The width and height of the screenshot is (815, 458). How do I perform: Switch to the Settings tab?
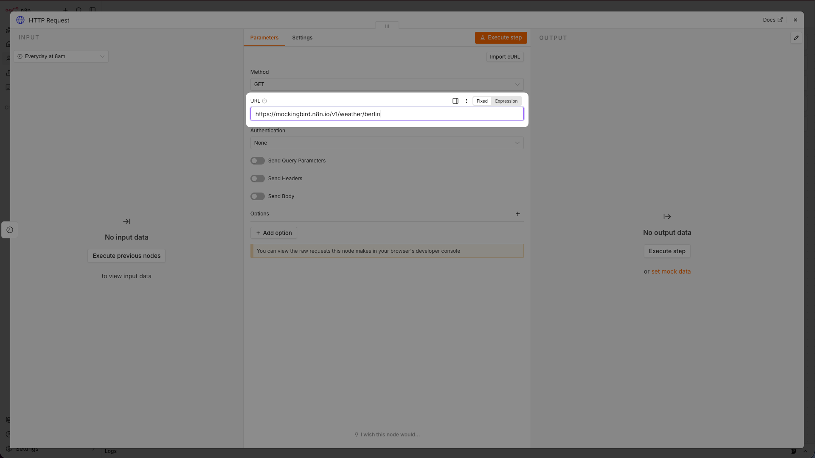click(302, 38)
